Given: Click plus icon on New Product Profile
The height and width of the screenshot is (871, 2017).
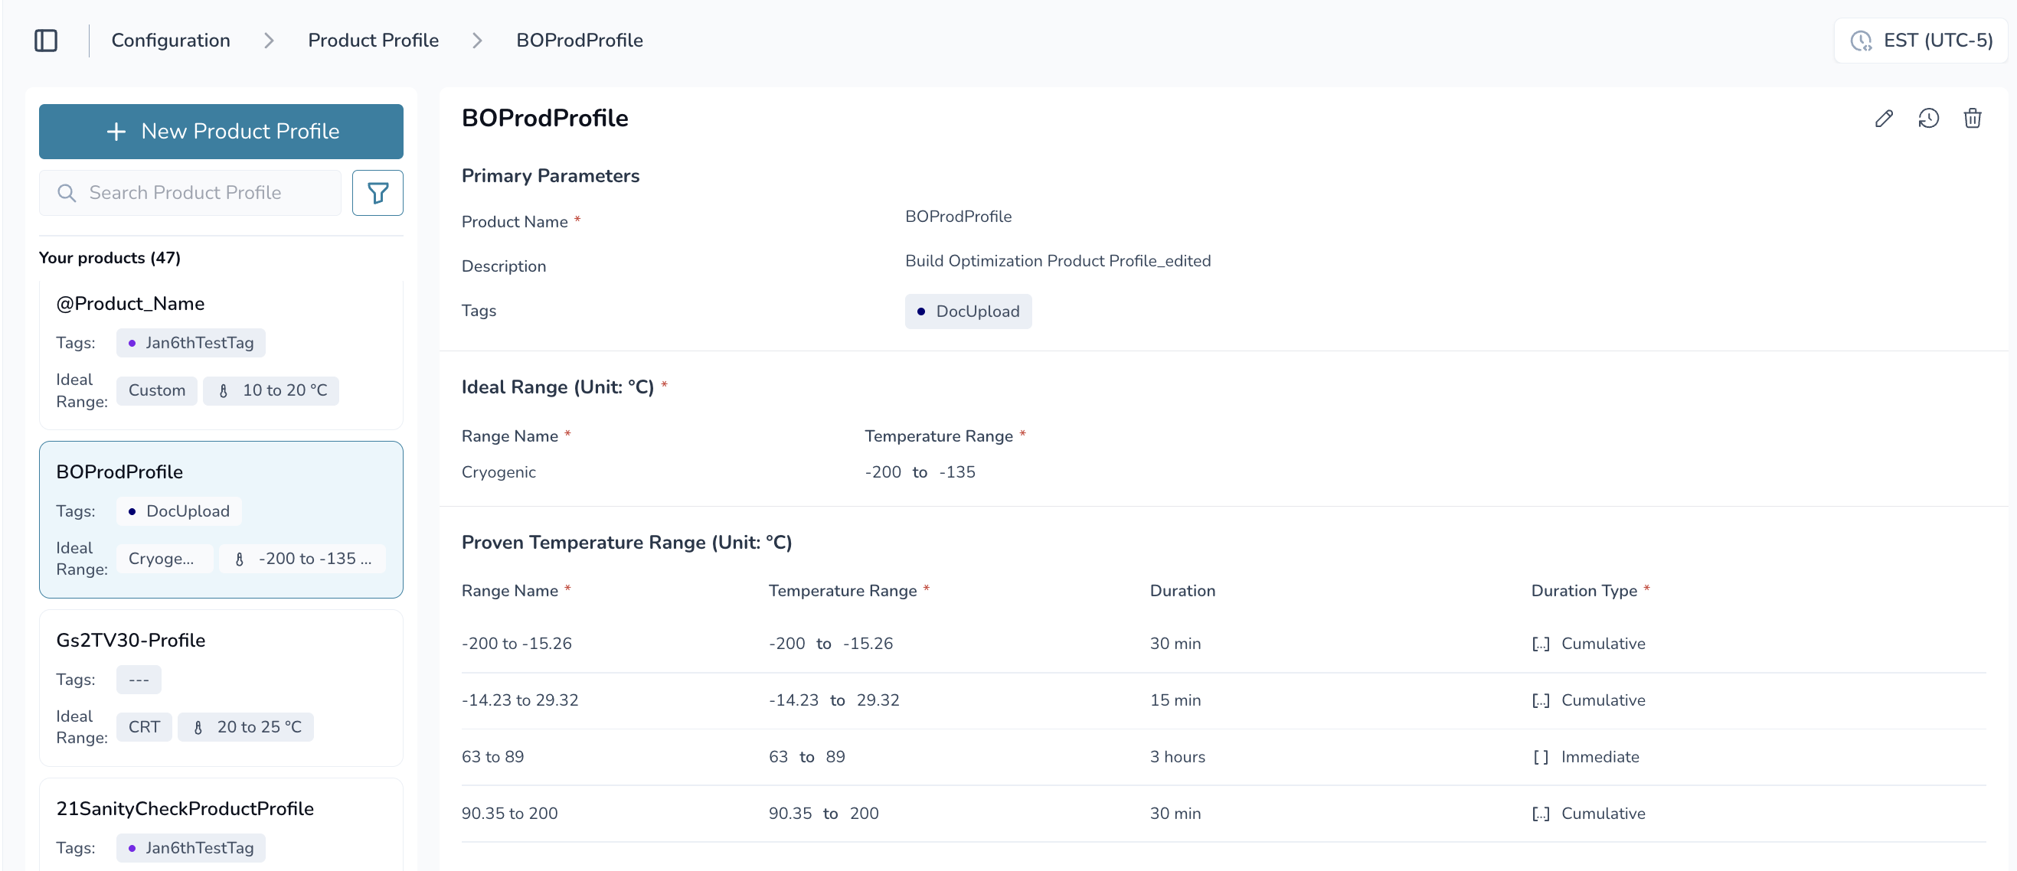Looking at the screenshot, I should (x=116, y=132).
